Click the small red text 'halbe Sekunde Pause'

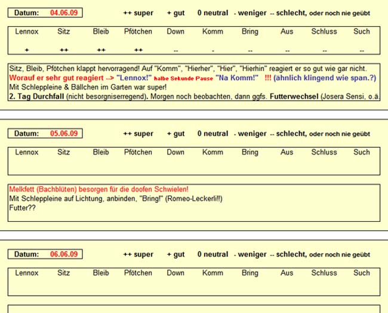(x=183, y=79)
